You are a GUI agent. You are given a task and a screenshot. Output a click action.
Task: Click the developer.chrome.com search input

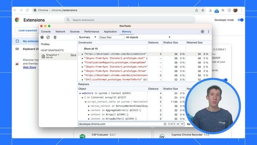(120, 124)
